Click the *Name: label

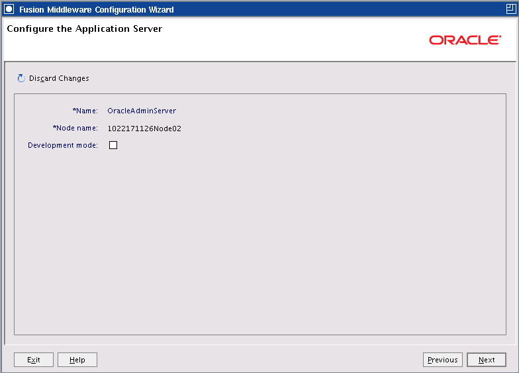[x=85, y=111]
